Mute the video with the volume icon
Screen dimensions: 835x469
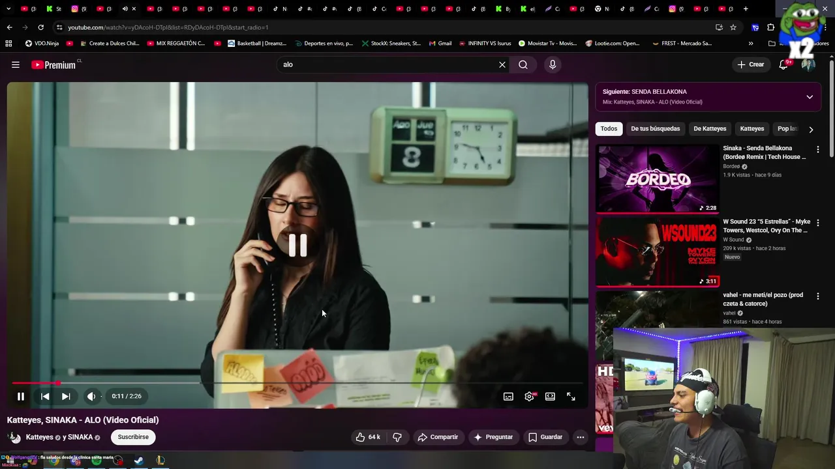coord(91,396)
